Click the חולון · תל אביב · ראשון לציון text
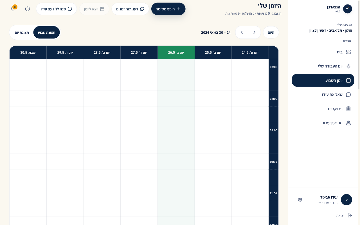 [330, 30]
